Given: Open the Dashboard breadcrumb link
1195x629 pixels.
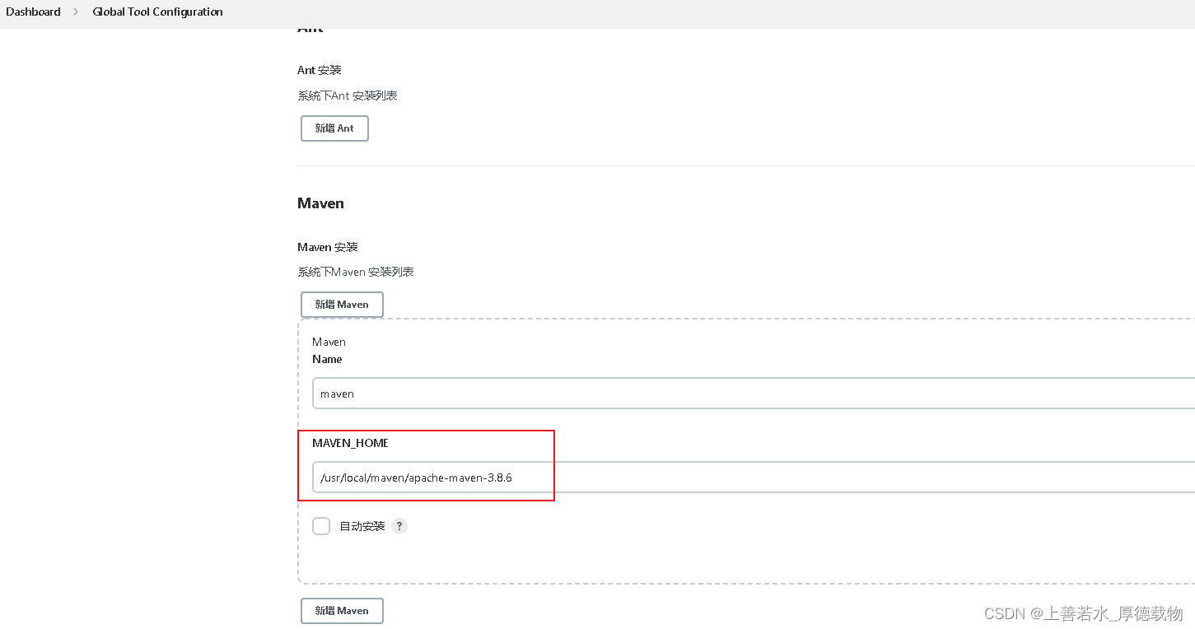Looking at the screenshot, I should point(33,12).
